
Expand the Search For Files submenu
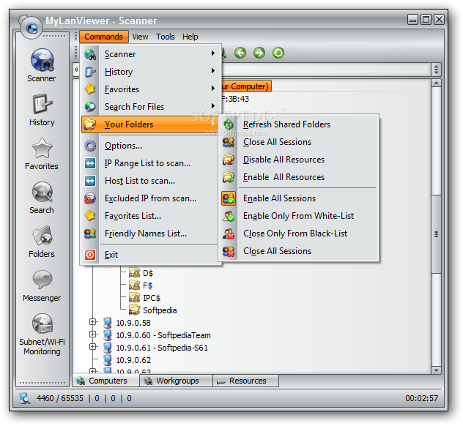point(151,107)
